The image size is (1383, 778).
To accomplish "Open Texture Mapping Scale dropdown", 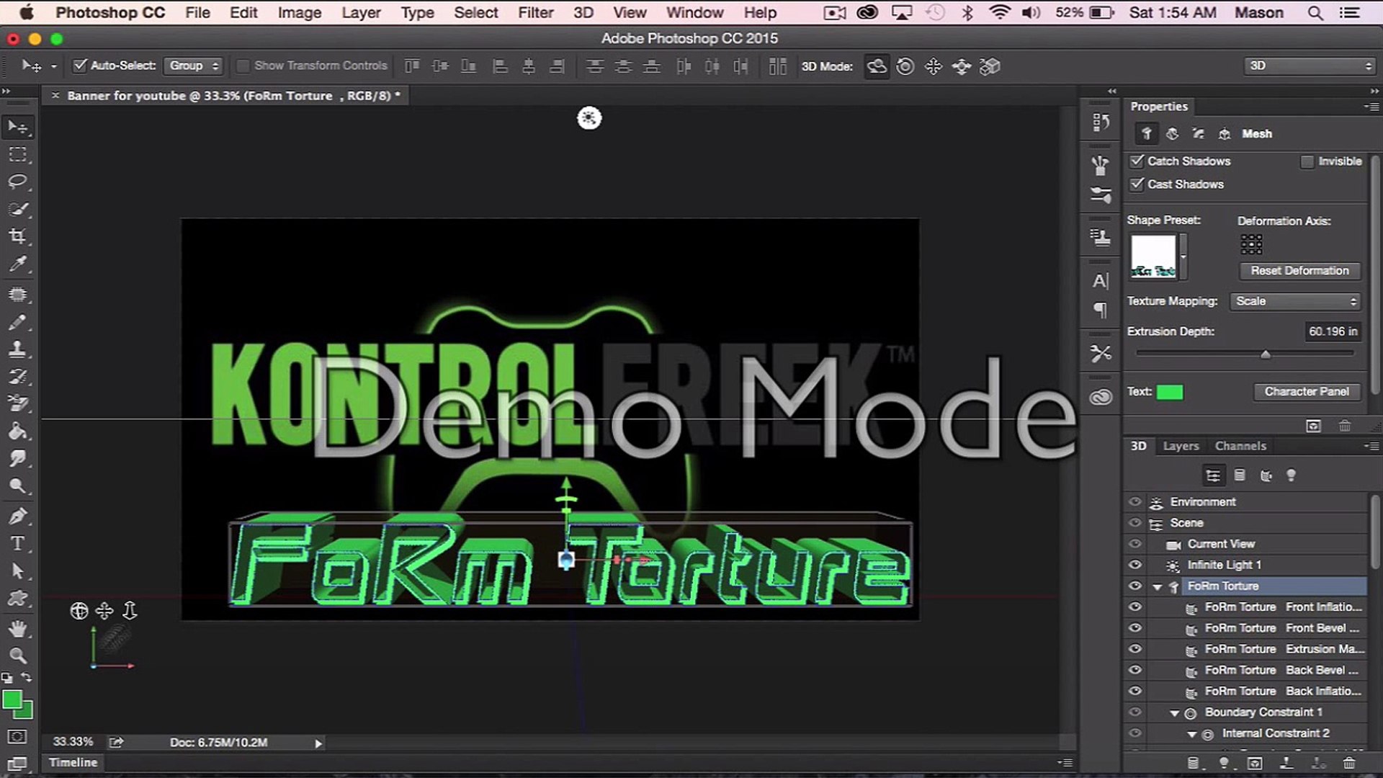I will click(1296, 301).
